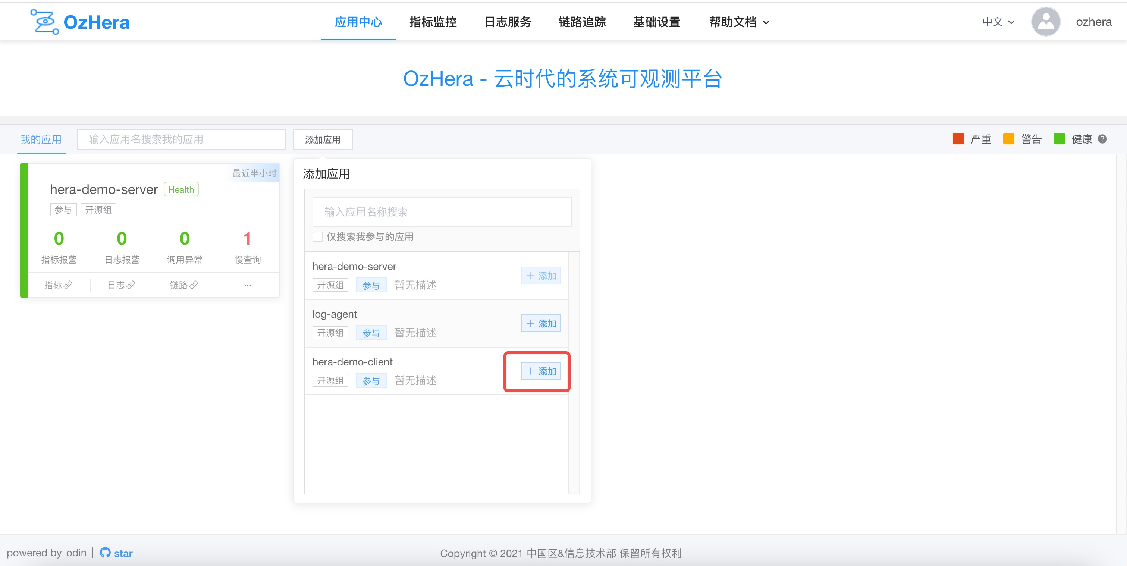Click the 添加应用 button

[323, 139]
